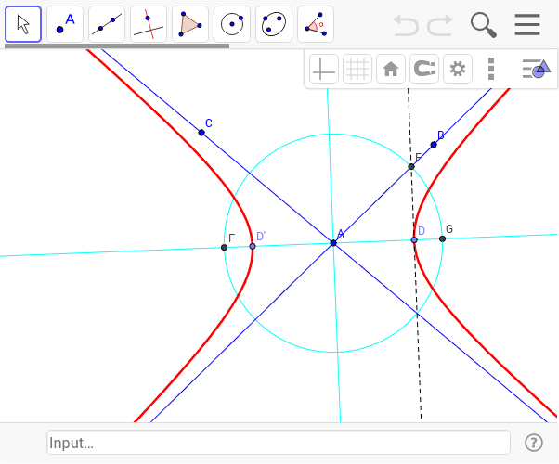
Task: Select point G on the circle
Action: pyautogui.click(x=442, y=238)
